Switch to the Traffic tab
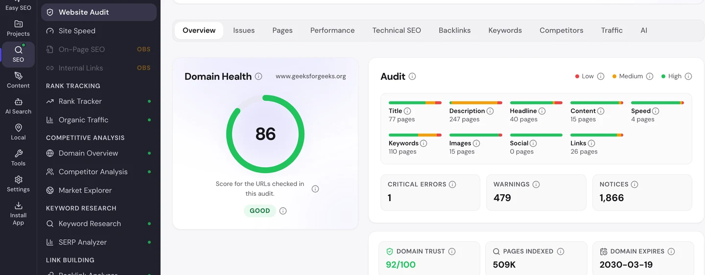Image resolution: width=705 pixels, height=275 pixels. (x=612, y=30)
